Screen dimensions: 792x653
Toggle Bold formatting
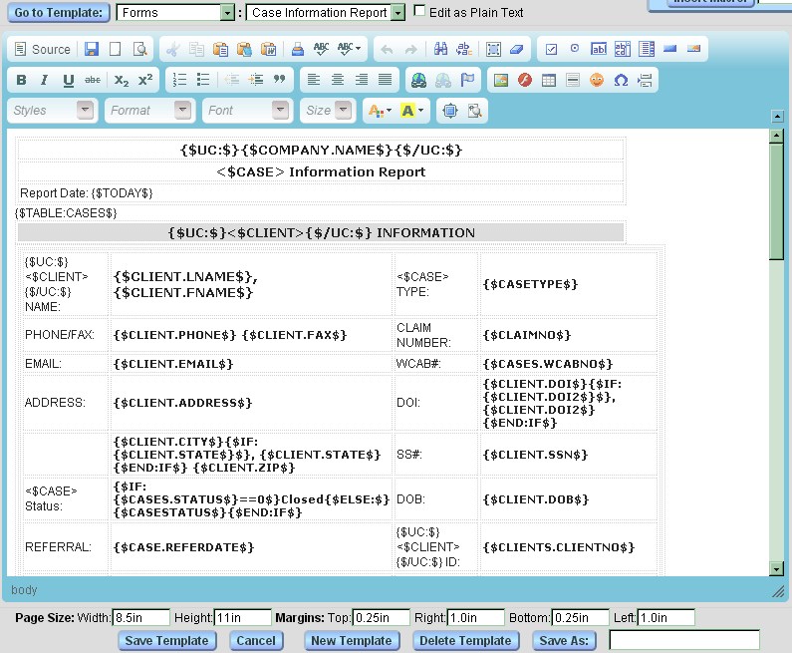(21, 80)
